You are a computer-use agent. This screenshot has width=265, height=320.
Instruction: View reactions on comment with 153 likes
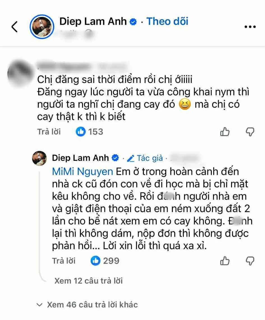coord(89,132)
